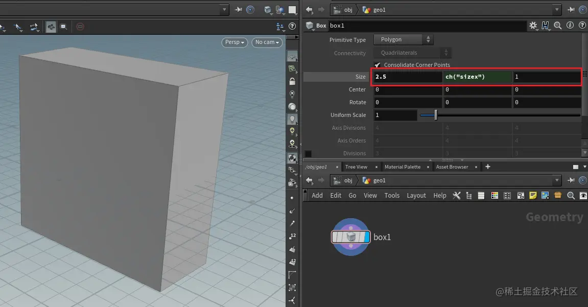Viewport: 588px width, 307px height.
Task: Open the Persp viewport dropdown
Action: [x=234, y=42]
